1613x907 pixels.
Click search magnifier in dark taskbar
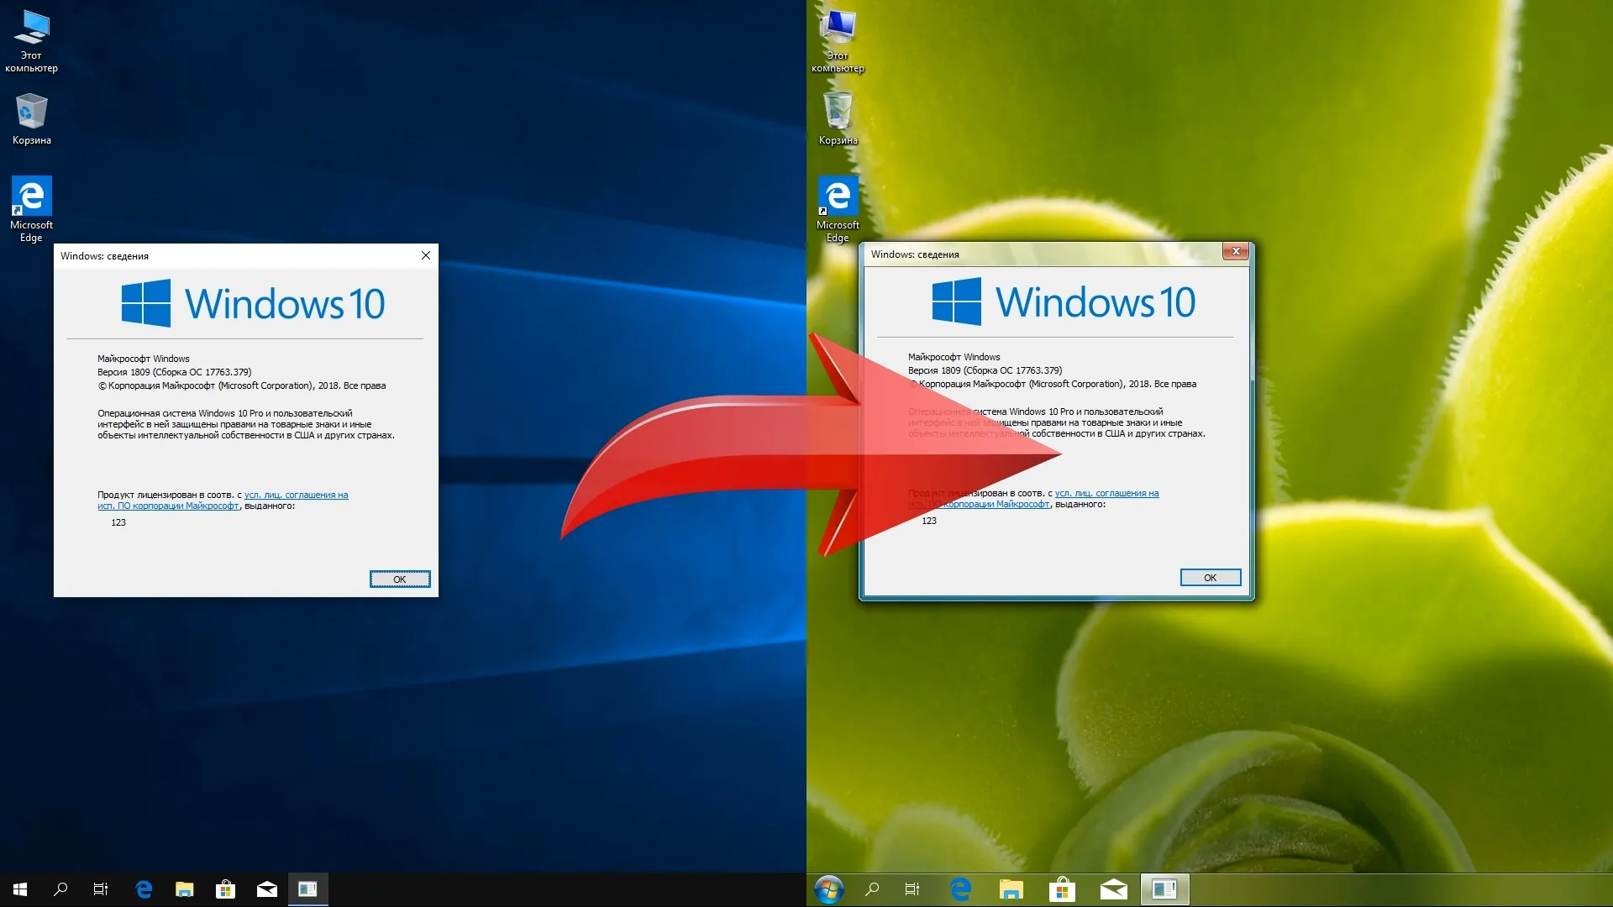(x=60, y=889)
